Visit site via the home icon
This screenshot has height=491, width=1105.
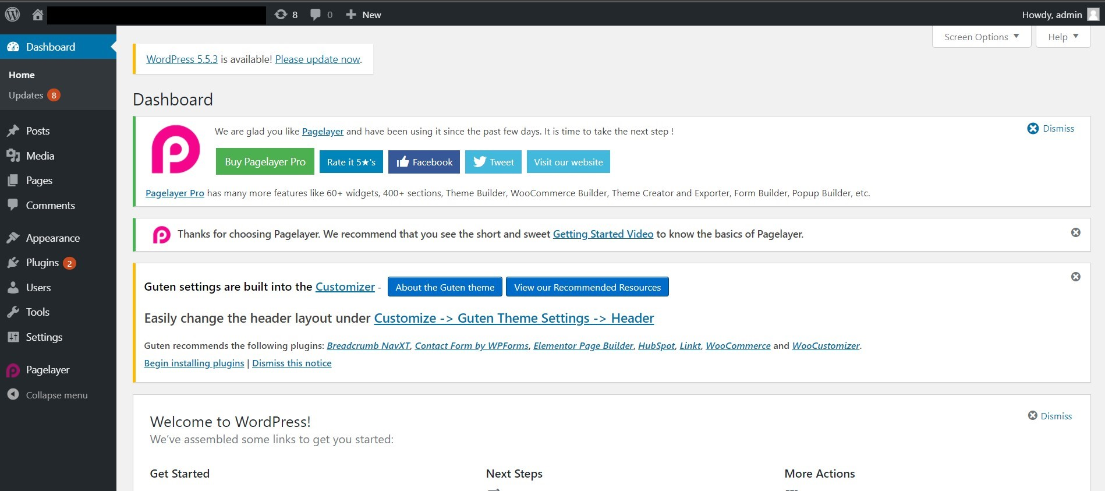(x=38, y=15)
